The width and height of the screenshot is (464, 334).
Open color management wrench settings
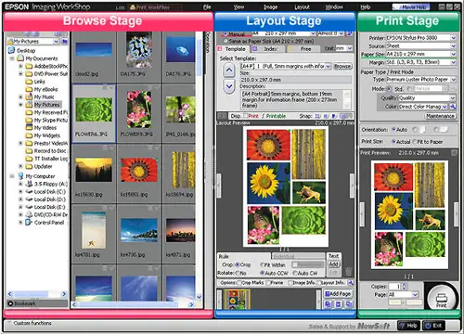click(453, 107)
